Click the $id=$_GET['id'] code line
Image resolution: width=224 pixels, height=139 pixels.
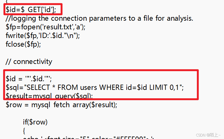(x=31, y=10)
